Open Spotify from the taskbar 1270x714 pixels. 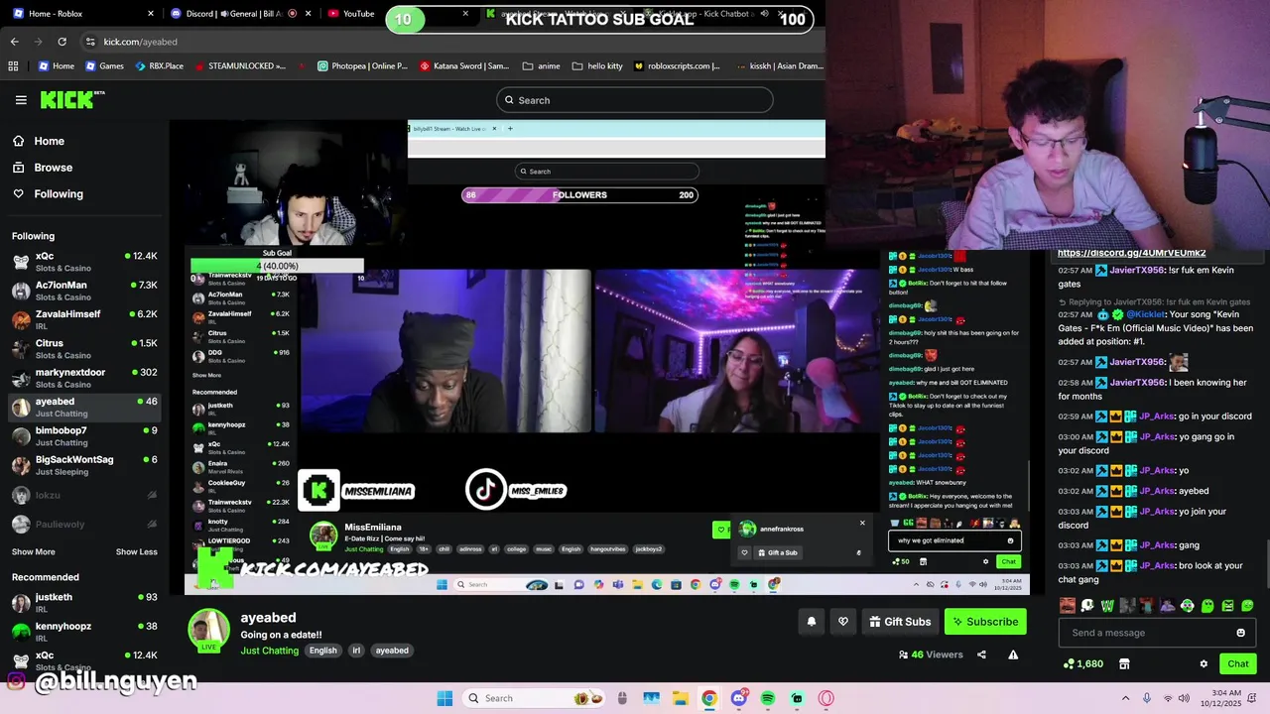pyautogui.click(x=768, y=698)
